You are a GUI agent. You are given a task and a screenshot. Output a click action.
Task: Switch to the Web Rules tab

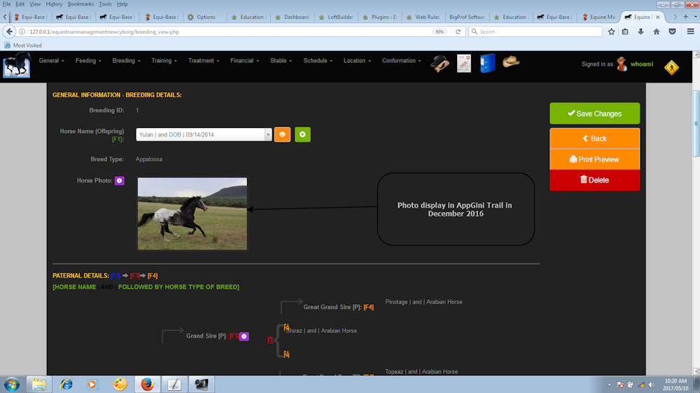pos(423,17)
